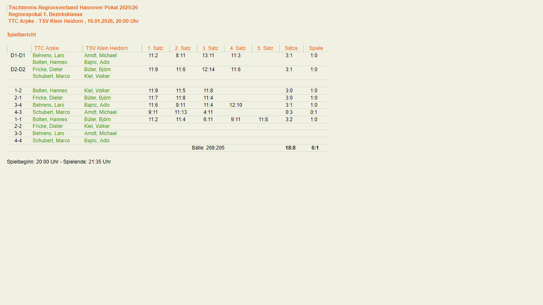543x305 pixels.
Task: Select Arndt, Michael in the D1-D1 row
Action: coord(100,55)
